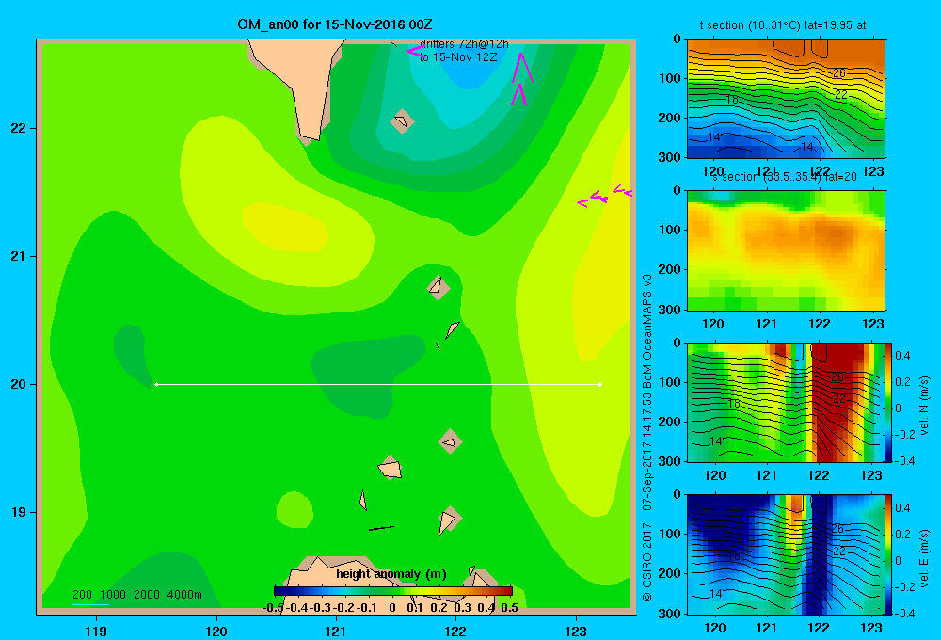Click depth label 300 on salinity section axis
Screen dimensions: 941x640
coord(671,310)
